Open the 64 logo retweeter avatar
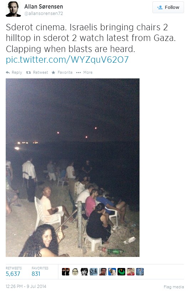Image resolution: width=194 pixels, height=294 pixels. [94, 272]
